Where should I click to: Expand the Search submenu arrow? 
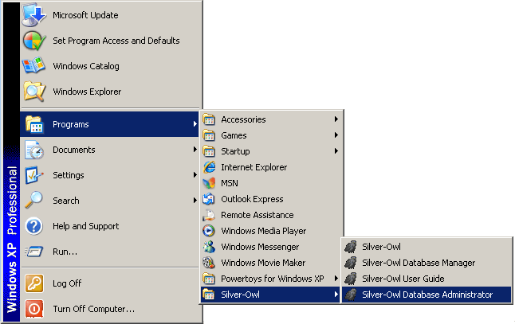(x=195, y=201)
